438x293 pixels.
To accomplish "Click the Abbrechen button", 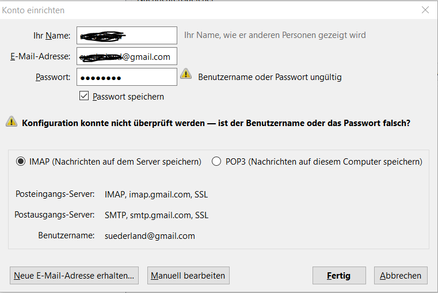I will (401, 275).
